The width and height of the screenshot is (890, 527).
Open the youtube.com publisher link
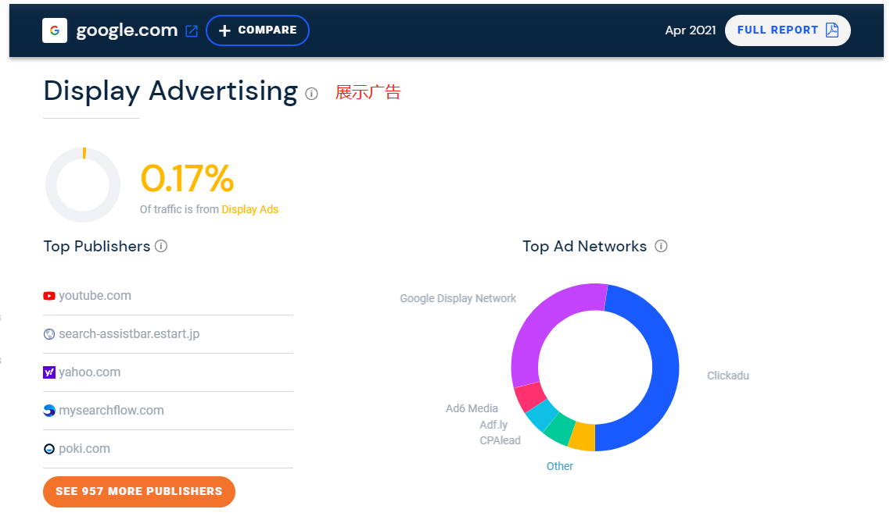click(94, 295)
